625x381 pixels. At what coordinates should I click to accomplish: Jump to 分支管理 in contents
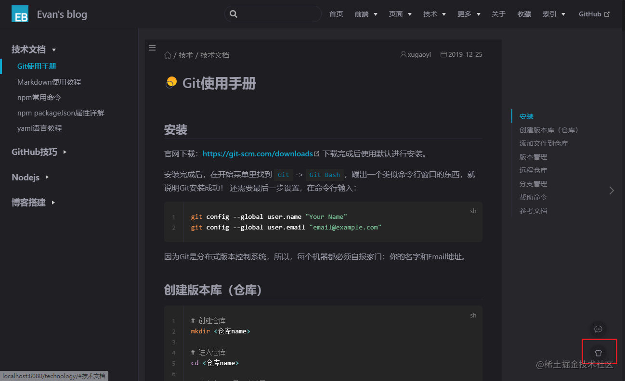(x=533, y=184)
